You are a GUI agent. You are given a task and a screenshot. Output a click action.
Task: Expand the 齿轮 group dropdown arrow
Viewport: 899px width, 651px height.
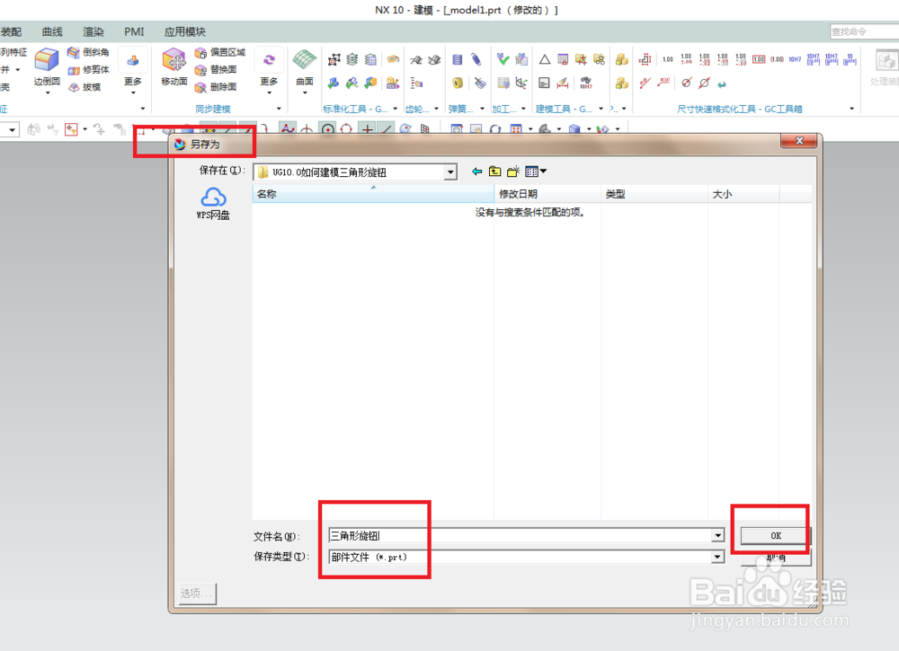click(x=436, y=109)
